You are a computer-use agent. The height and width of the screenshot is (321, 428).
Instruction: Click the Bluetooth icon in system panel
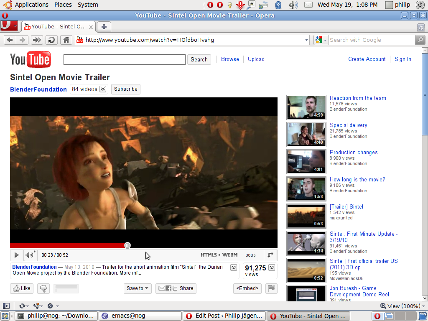(278, 5)
